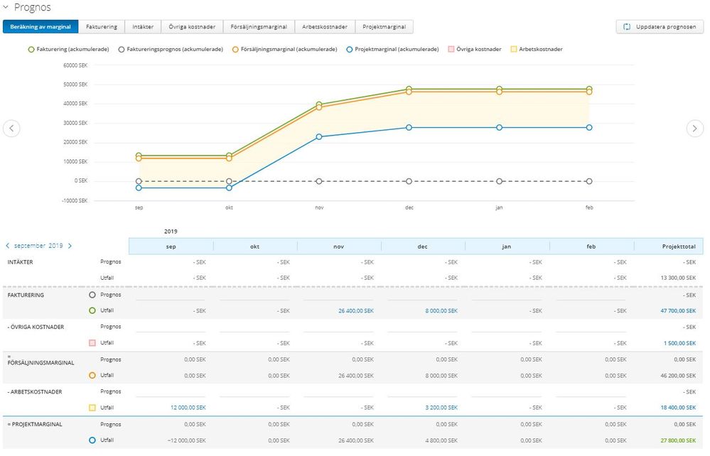Open the 26 400,00 SEK fakturering link

(356, 311)
